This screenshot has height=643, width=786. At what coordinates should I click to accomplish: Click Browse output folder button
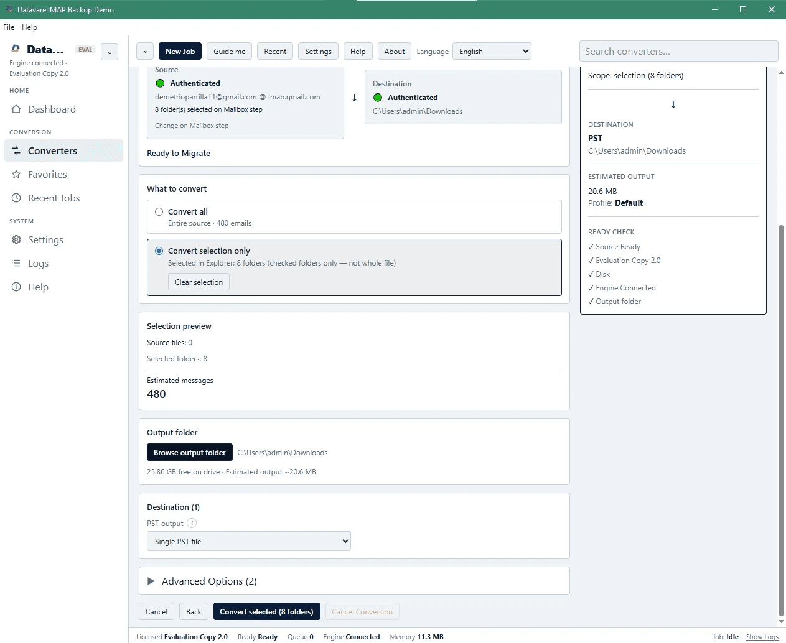(189, 452)
